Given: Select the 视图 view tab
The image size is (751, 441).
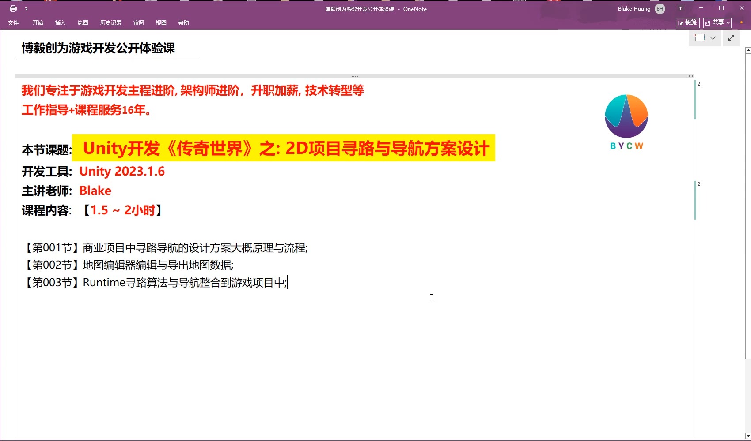Looking at the screenshot, I should pos(161,23).
